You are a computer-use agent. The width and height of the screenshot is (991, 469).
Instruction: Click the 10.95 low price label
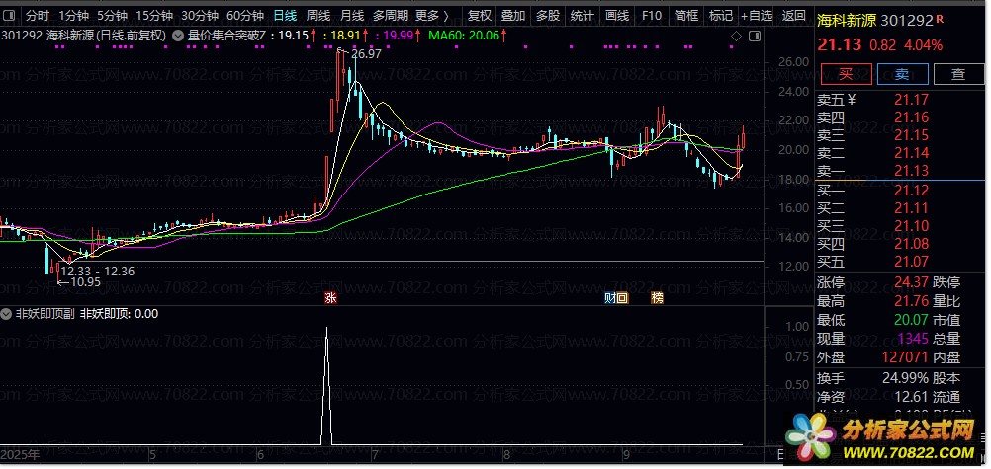(85, 282)
